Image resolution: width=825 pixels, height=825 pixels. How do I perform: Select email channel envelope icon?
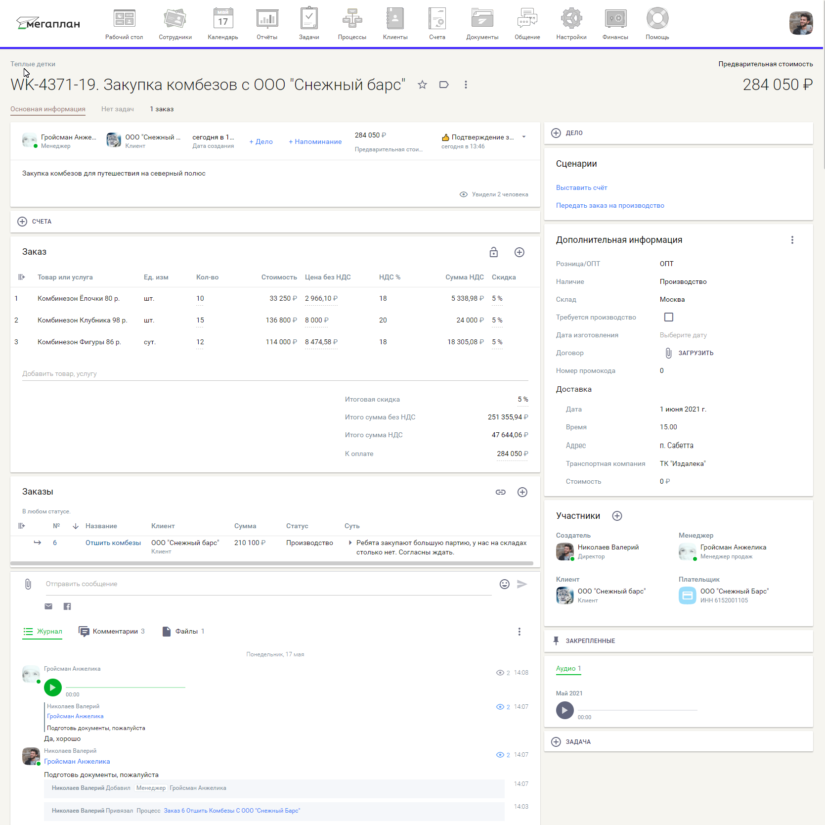pyautogui.click(x=48, y=606)
